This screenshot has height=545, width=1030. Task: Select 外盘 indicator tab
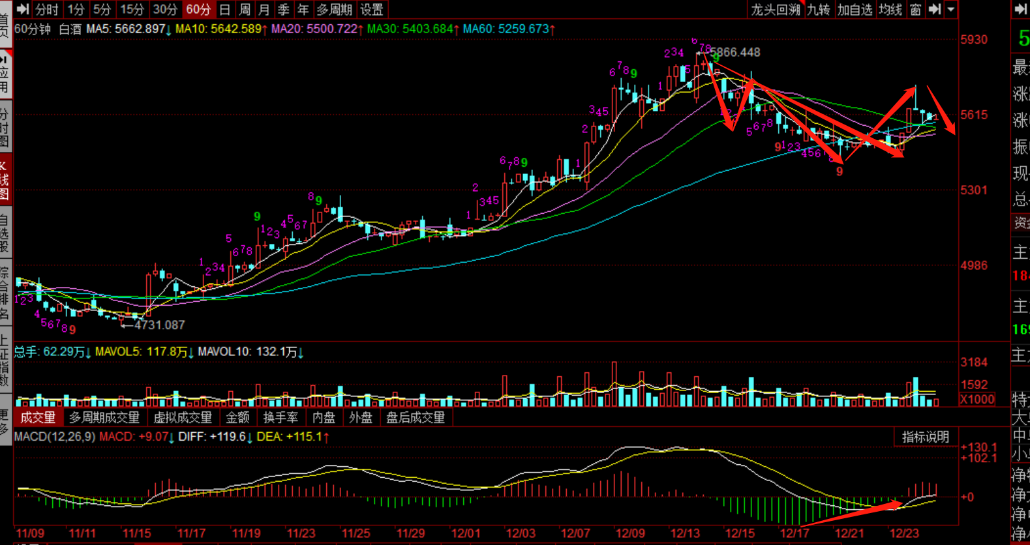click(x=361, y=417)
